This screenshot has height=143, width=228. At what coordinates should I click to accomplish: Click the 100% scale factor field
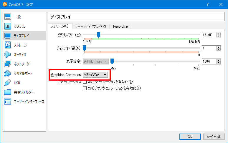[209, 61]
